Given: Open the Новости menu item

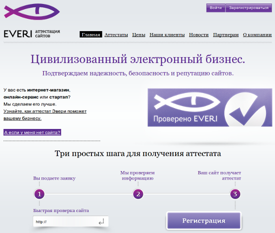Looking at the screenshot, I should coord(198,34).
